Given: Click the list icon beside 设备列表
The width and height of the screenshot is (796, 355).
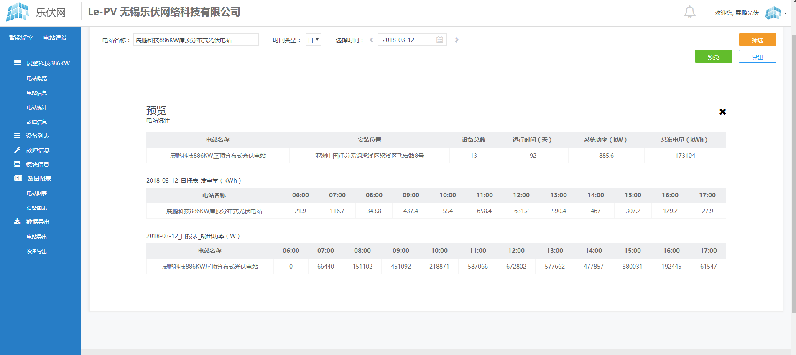Looking at the screenshot, I should 17,136.
